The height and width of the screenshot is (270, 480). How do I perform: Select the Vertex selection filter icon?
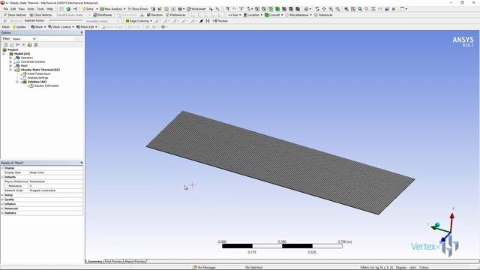(x=257, y=9)
